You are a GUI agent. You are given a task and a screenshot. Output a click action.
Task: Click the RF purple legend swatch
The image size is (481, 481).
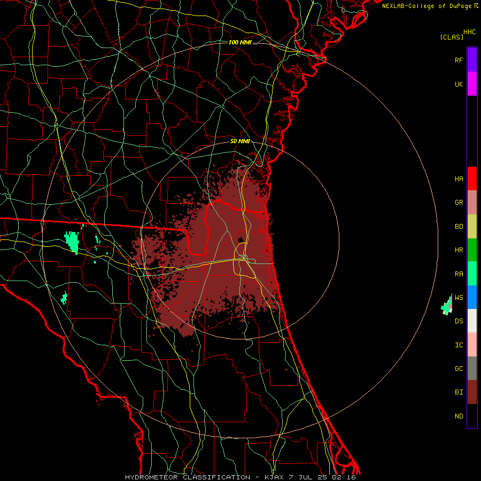point(472,60)
